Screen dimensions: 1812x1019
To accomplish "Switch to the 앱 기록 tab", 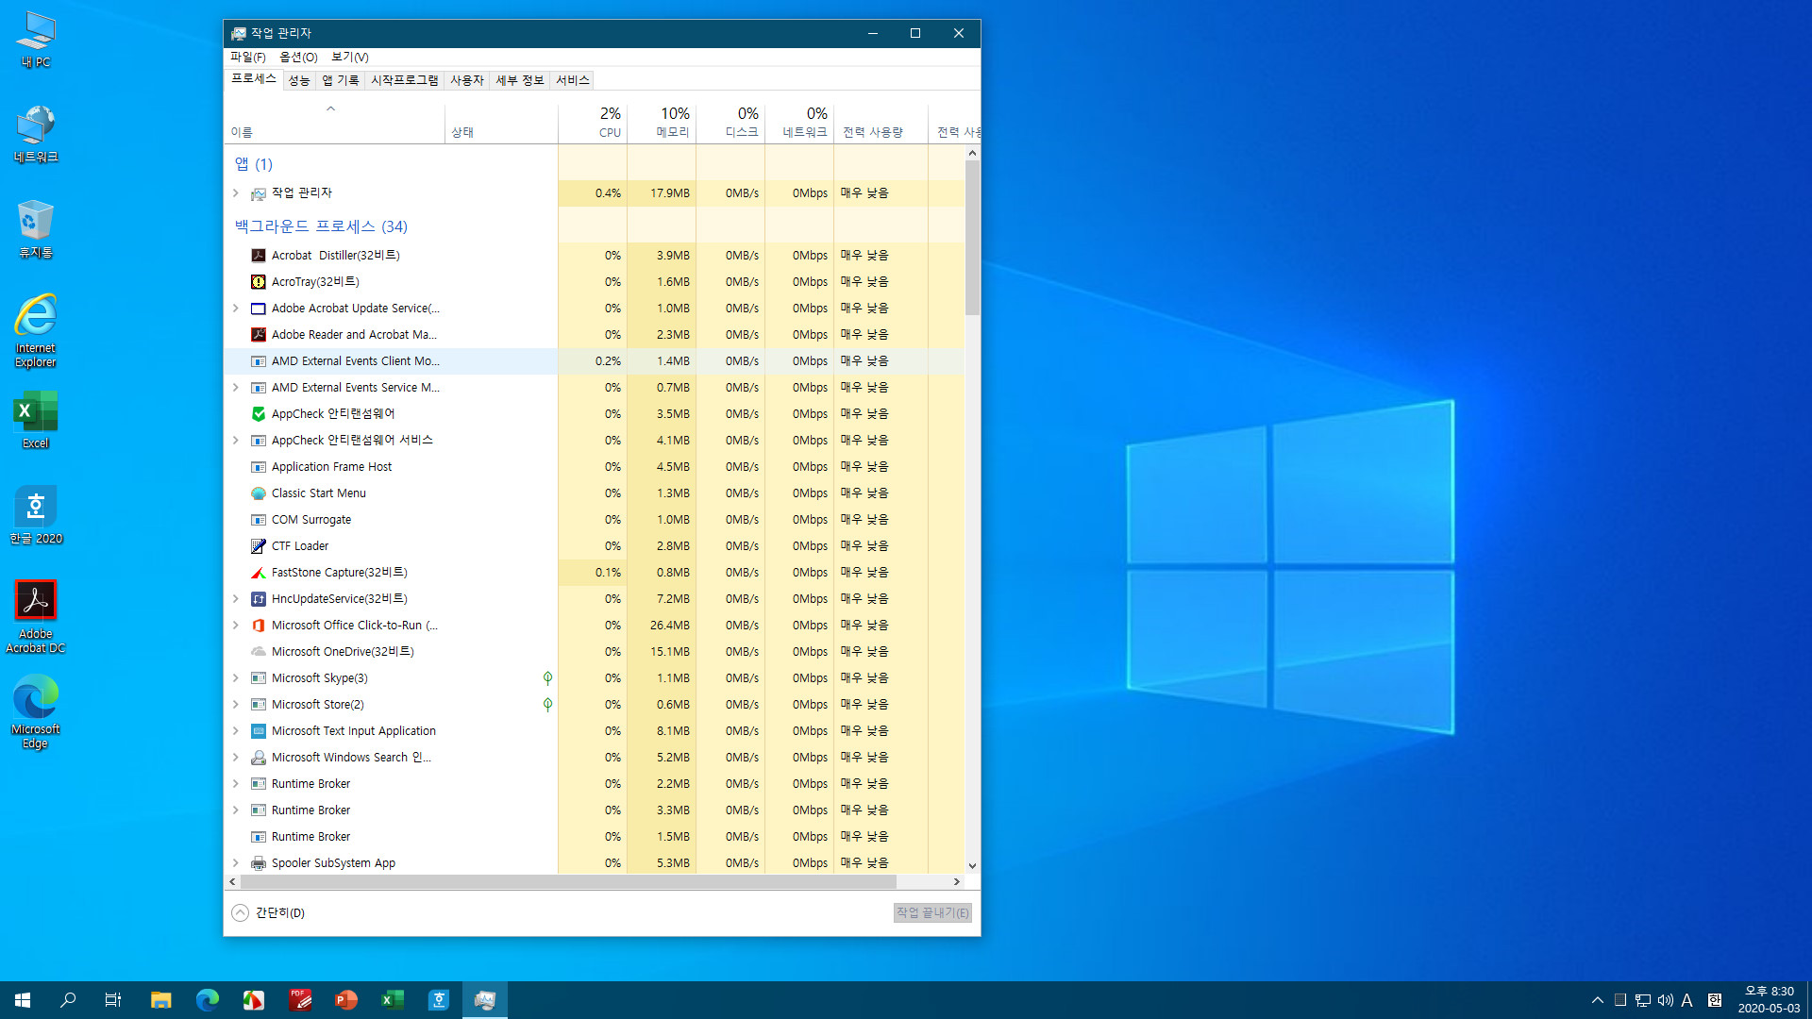I will coord(341,81).
